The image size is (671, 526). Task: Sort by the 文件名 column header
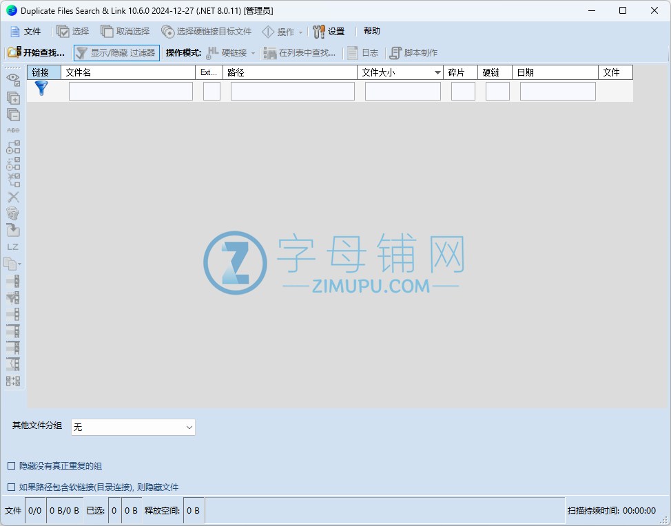click(x=128, y=73)
